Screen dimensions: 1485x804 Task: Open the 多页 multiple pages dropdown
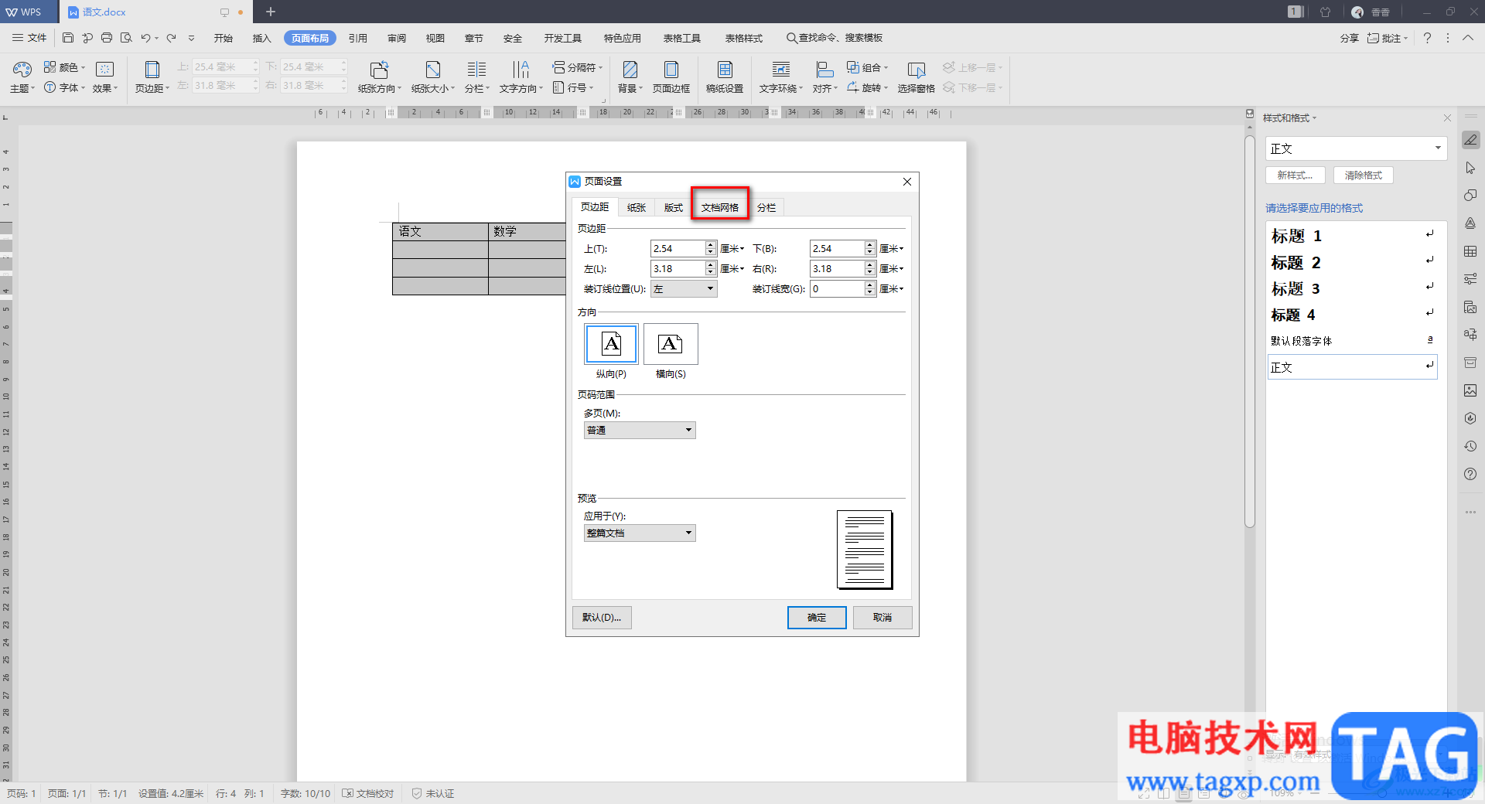(x=640, y=430)
